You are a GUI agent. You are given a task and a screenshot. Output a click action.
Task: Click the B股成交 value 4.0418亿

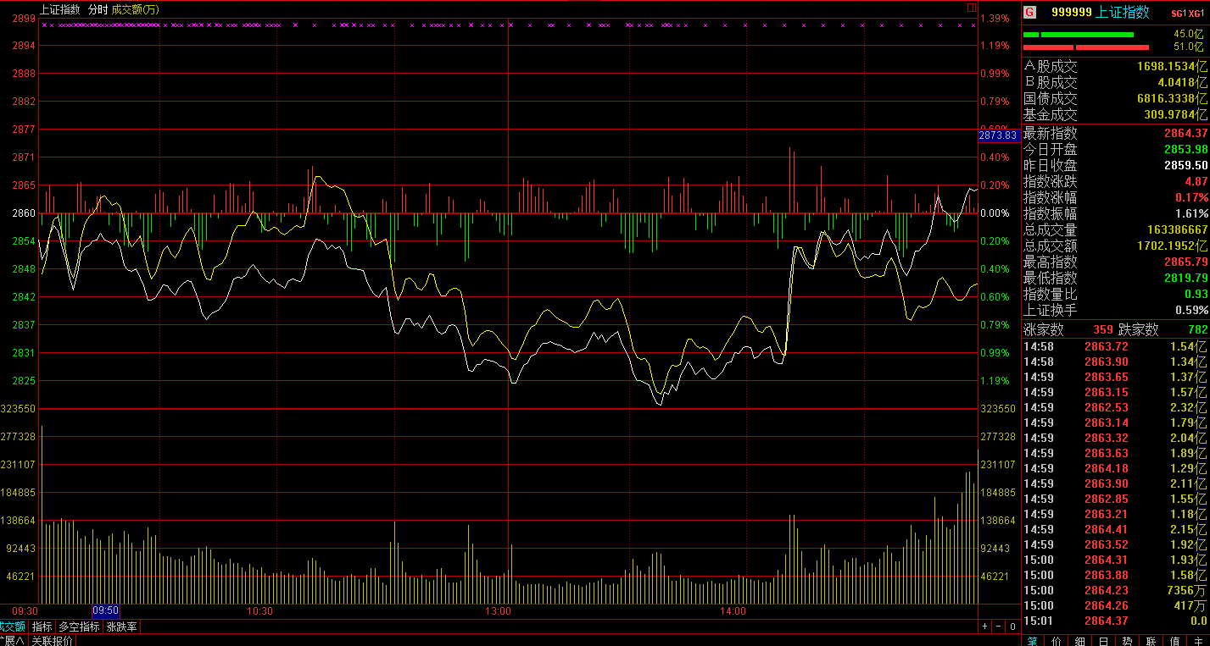click(1182, 82)
